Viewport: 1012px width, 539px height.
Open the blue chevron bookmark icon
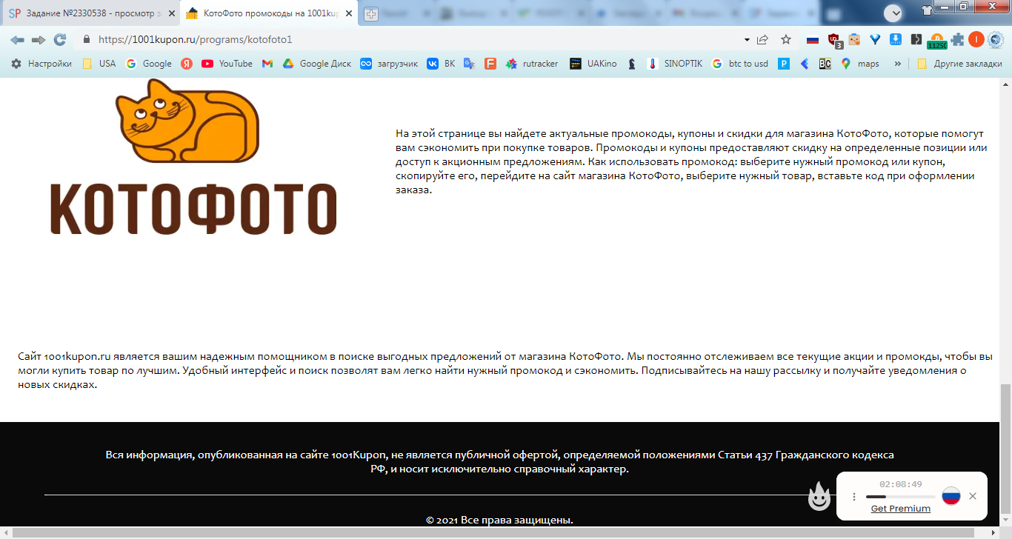pyautogui.click(x=805, y=64)
